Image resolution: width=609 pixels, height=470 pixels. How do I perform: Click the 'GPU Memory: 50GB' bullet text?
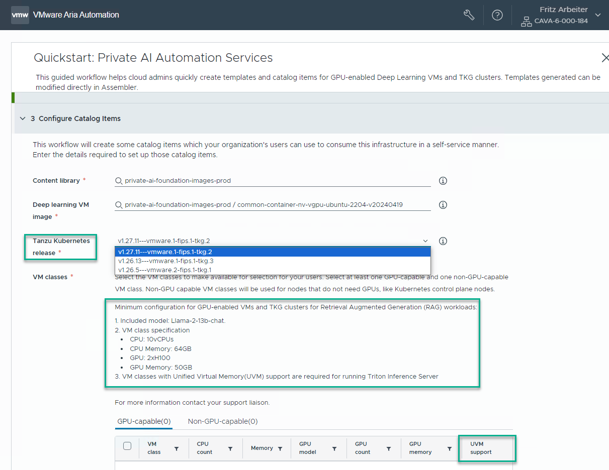click(161, 367)
